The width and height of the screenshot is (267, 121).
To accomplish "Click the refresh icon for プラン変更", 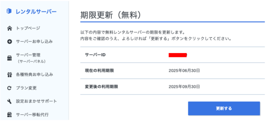I will pyautogui.click(x=10, y=88).
